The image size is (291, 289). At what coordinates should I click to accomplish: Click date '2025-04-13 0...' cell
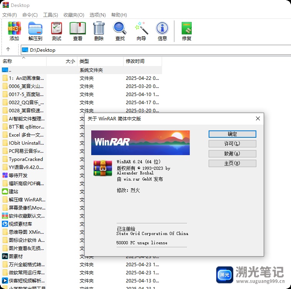(142, 281)
